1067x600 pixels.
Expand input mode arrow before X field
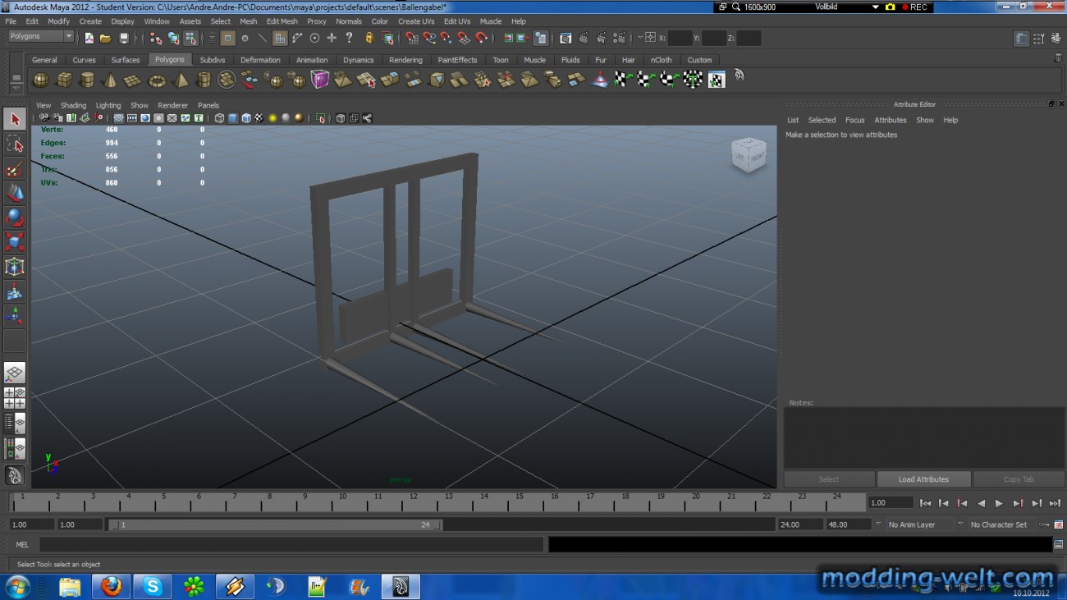640,38
